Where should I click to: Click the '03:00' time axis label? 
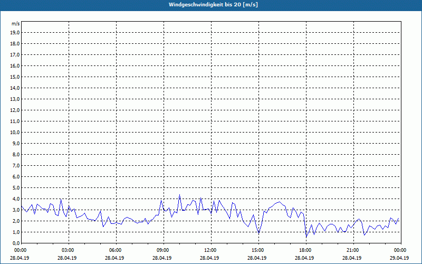point(69,250)
